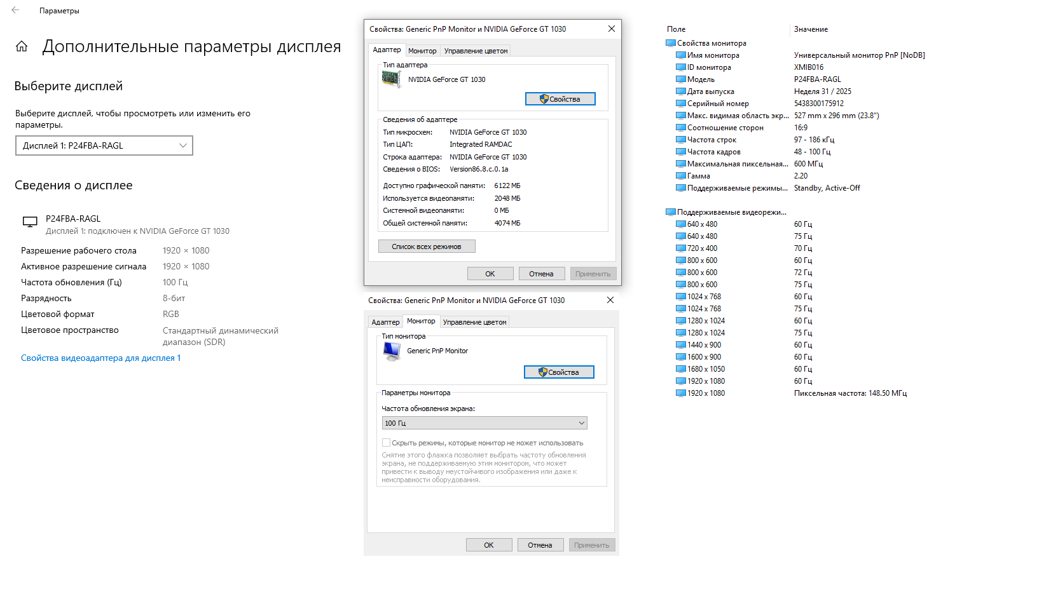Image resolution: width=1058 pixels, height=615 pixels.
Task: Open monitor 'Свойства' button in lower dialog
Action: click(x=559, y=372)
